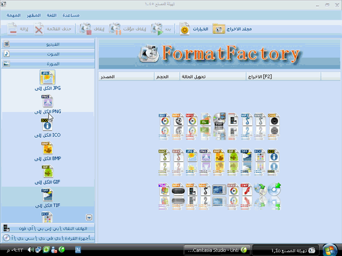Click the picture icon beside الصورة

point(7,63)
